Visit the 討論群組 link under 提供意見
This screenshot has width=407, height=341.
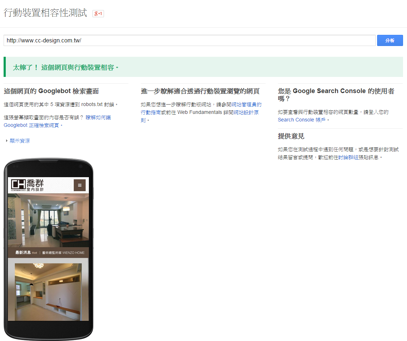(x=348, y=157)
